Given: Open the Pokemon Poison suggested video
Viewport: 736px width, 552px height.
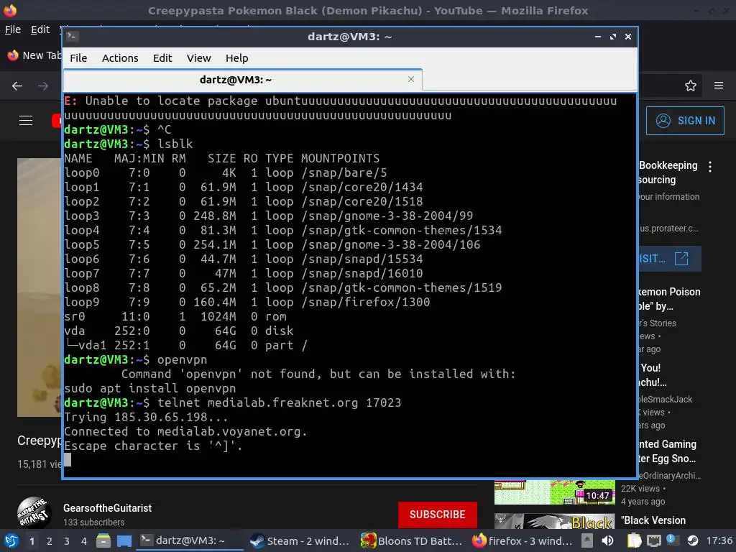Looking at the screenshot, I should point(669,298).
